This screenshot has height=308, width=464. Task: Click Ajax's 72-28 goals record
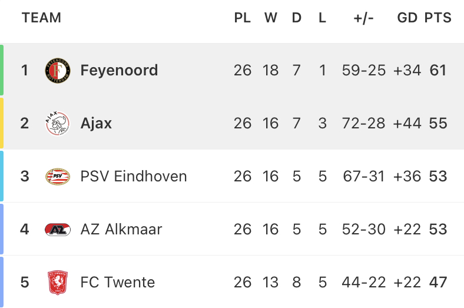[x=364, y=124]
